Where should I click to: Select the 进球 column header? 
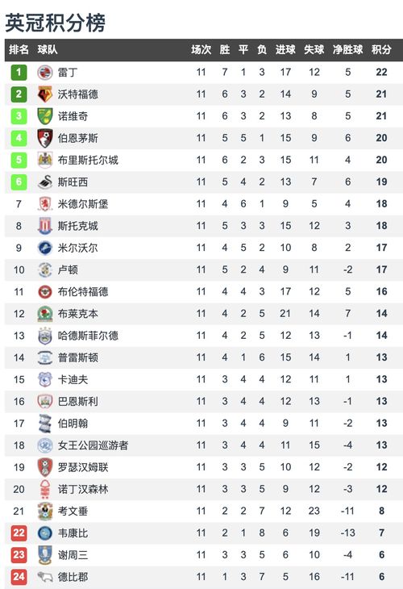coord(285,49)
